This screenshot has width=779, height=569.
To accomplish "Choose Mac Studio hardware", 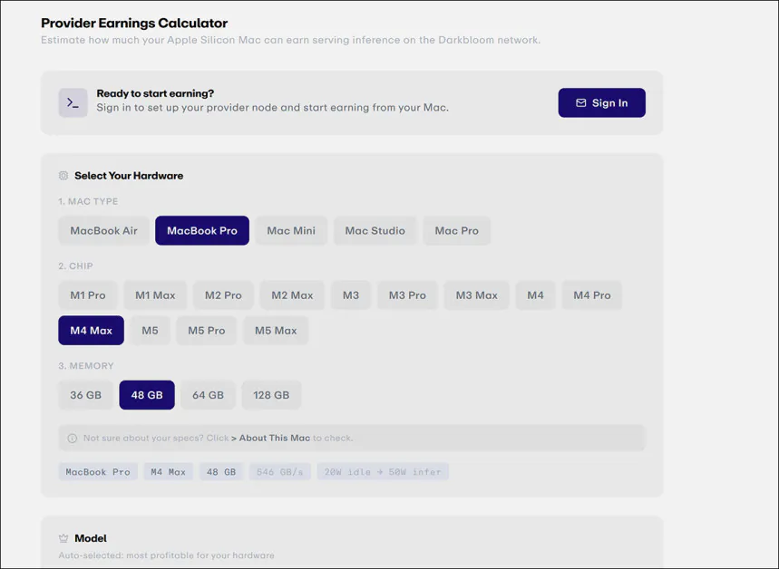I will pos(375,230).
